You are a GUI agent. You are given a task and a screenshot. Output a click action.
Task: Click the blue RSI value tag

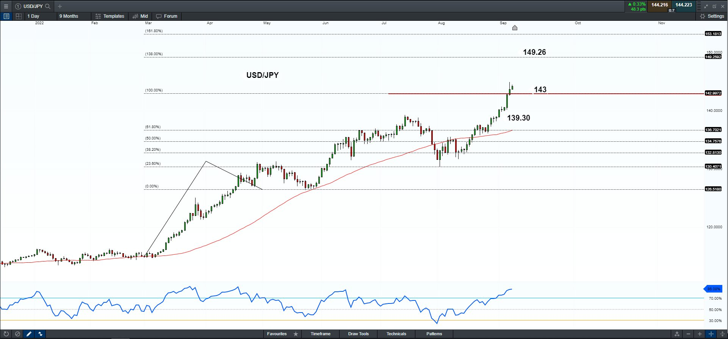pos(713,289)
